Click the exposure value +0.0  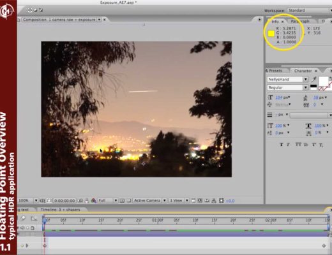click(230, 201)
